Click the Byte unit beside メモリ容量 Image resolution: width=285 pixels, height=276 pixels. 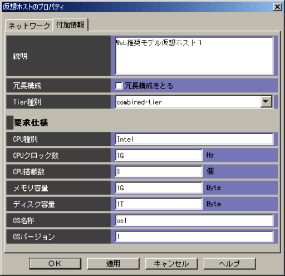point(214,188)
